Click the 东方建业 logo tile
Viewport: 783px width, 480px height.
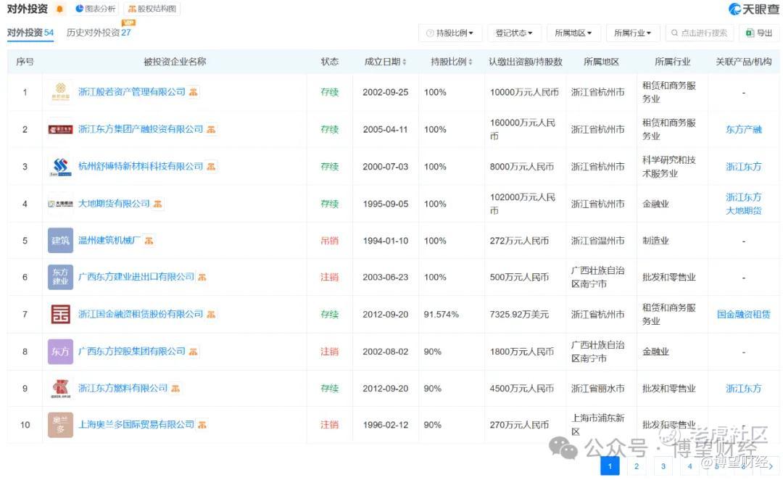click(60, 277)
